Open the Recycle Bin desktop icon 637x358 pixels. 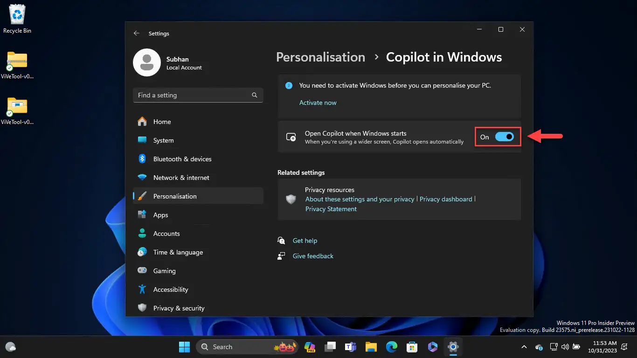[17, 19]
